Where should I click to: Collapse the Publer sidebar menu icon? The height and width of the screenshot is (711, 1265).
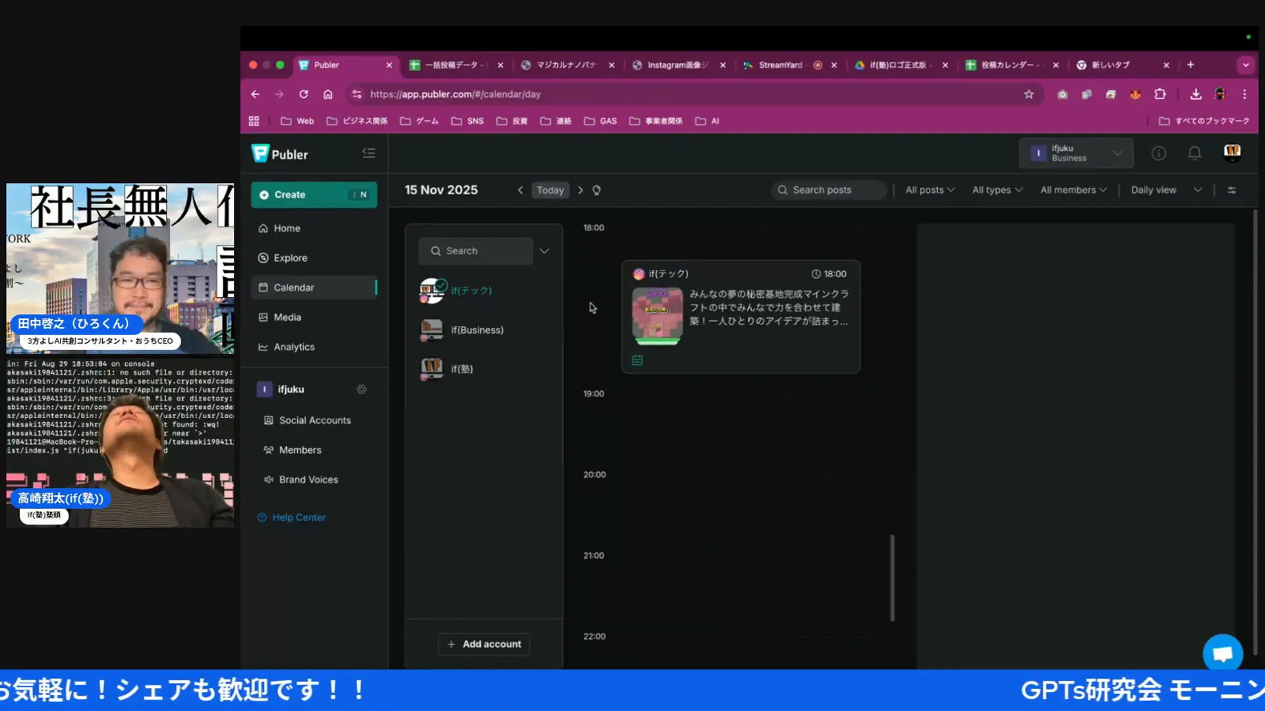pos(368,153)
